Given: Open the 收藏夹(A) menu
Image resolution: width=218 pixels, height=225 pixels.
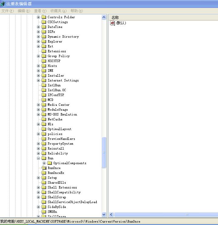Looking at the screenshot, I should pyautogui.click(x=59, y=11).
